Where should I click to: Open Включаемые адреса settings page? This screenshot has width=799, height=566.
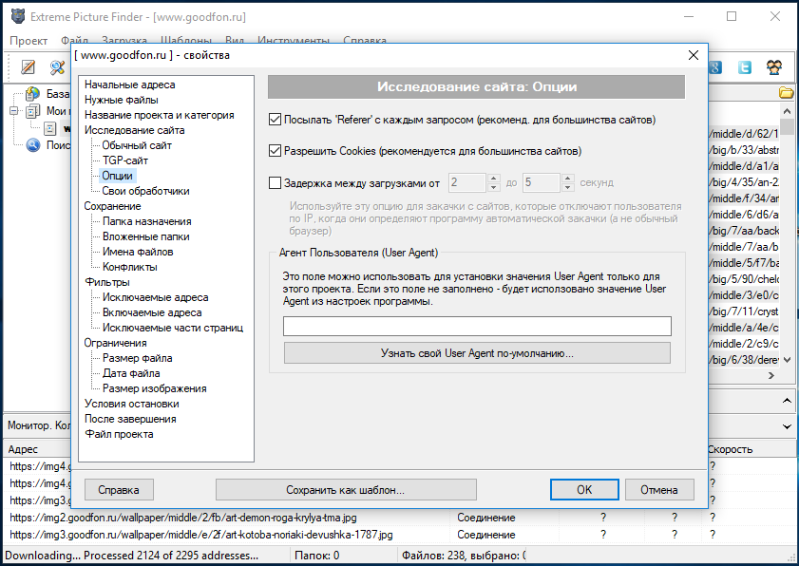(152, 312)
